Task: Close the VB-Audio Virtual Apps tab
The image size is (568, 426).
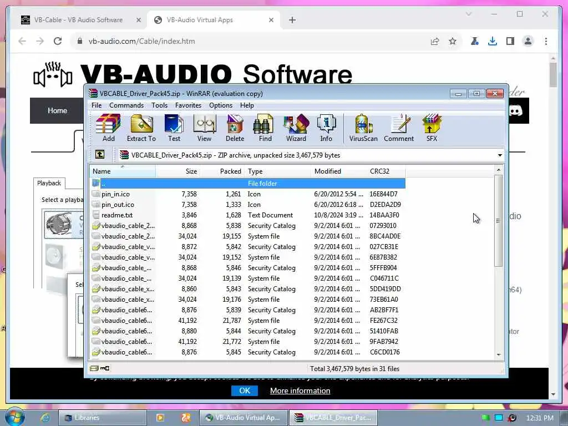Action: (271, 20)
